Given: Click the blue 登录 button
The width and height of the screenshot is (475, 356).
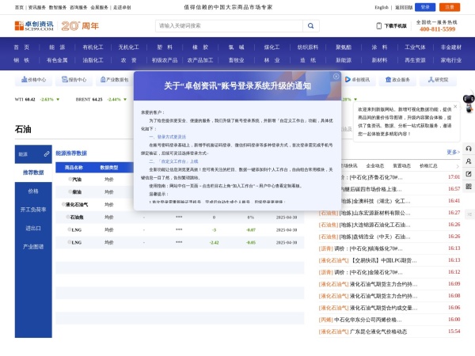Looking at the screenshot, I should [425, 7].
